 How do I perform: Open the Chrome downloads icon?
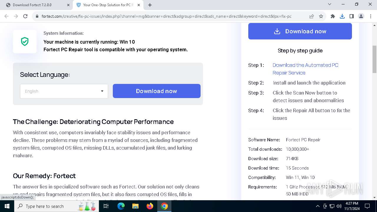click(342, 16)
